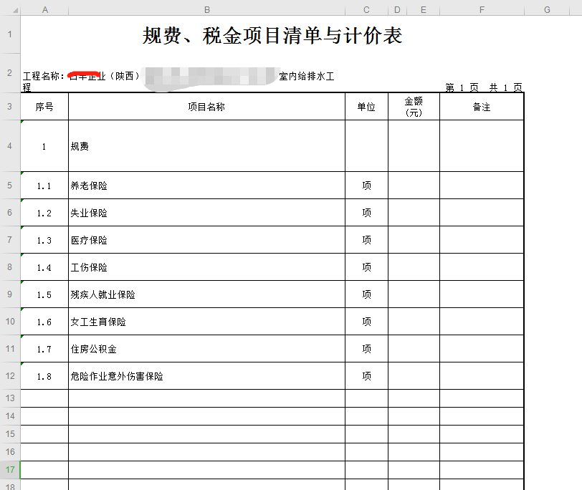Click the 单位 header cell
Screen dimensions: 582x490
tap(366, 107)
